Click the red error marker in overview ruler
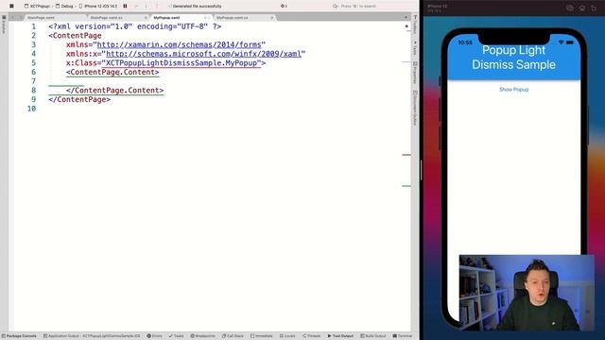605x340 pixels. coord(406,26)
